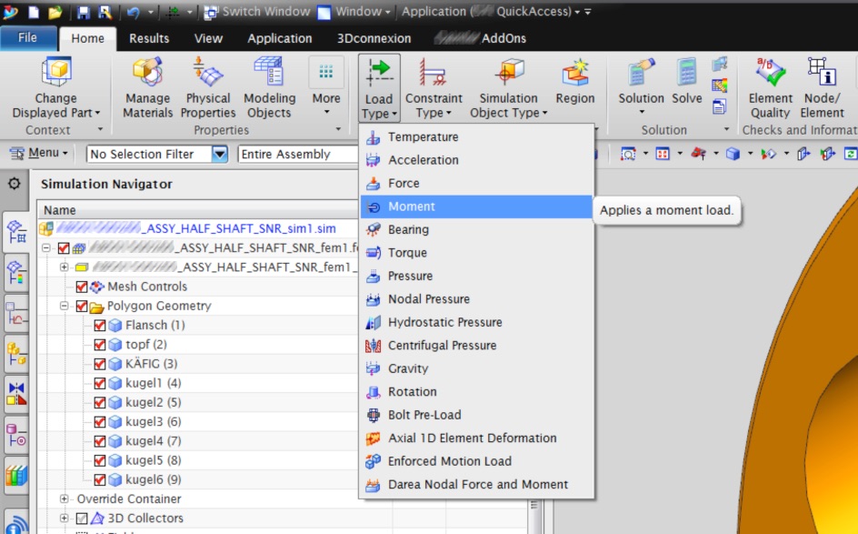The height and width of the screenshot is (534, 858).
Task: Switch to the View tab
Action: (x=208, y=38)
